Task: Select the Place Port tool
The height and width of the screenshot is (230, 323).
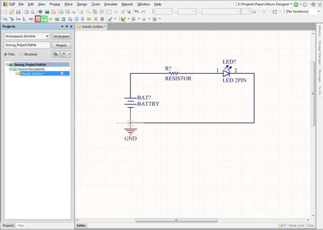Action: click(x=89, y=19)
